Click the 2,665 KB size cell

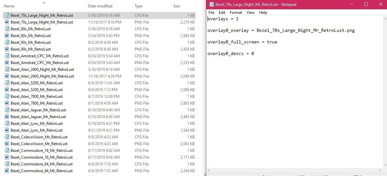pos(187,36)
